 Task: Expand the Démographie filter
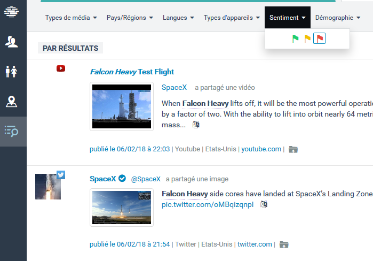click(338, 18)
